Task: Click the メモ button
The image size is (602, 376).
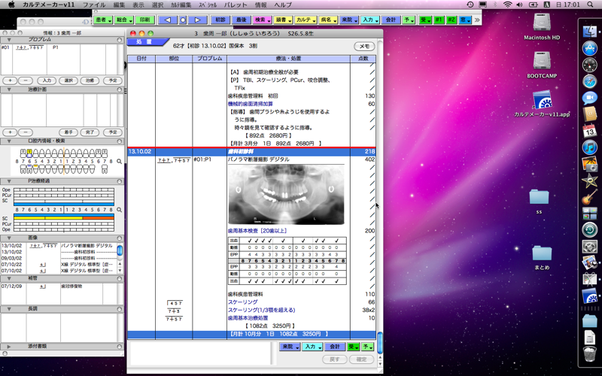Action: [363, 47]
